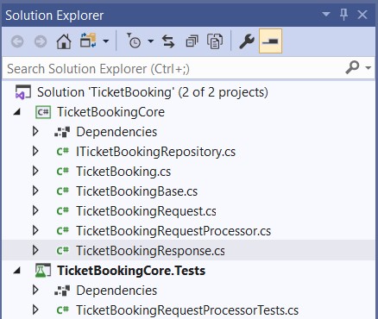Toggle the Preview Selected Items button
Screen dimensions: 378x319
(x=270, y=41)
